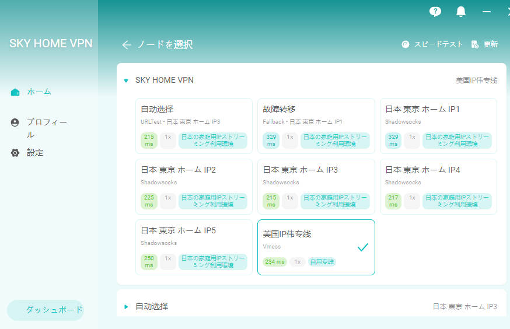This screenshot has width=510, height=329.
Task: Click the SKY HOME VPN sidebar logo text
Action: point(51,44)
